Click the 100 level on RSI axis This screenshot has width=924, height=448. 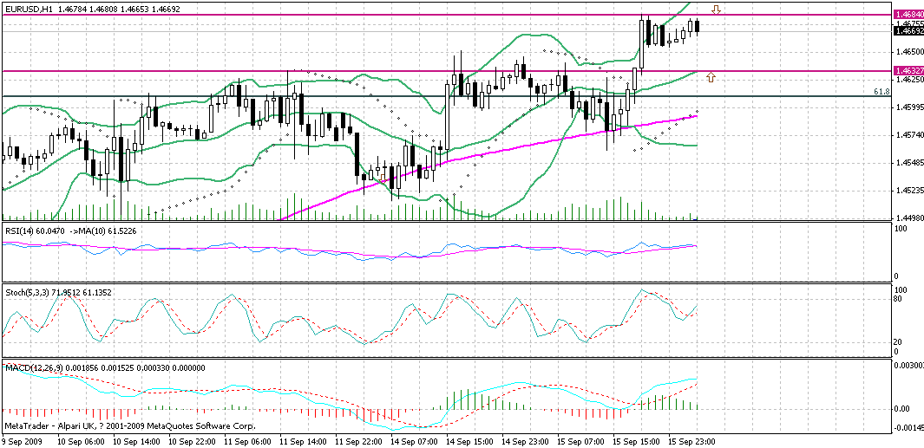click(x=899, y=227)
